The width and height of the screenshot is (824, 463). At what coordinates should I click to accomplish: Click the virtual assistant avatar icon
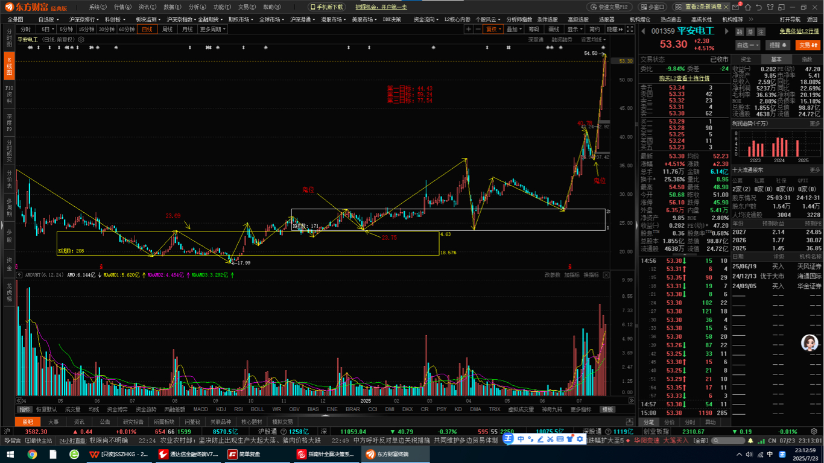pos(809,343)
